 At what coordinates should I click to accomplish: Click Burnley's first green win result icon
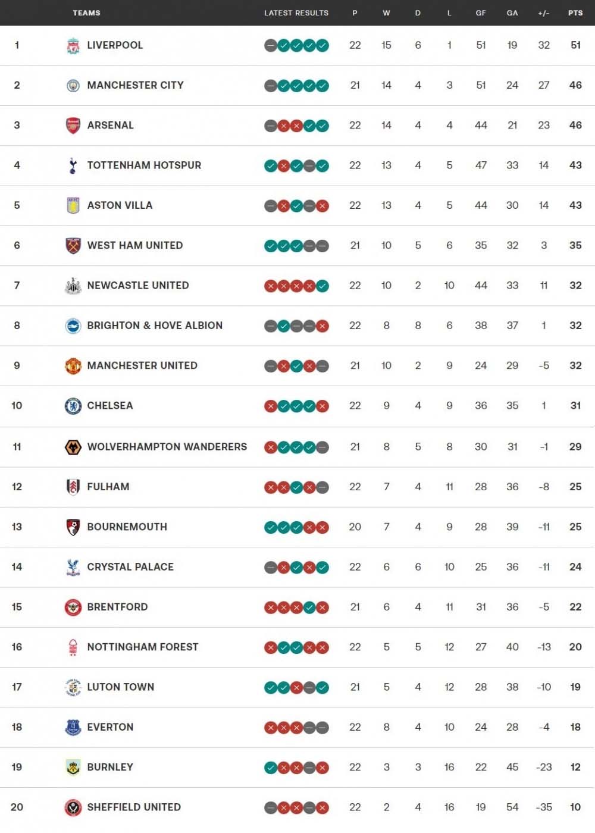pyautogui.click(x=271, y=768)
